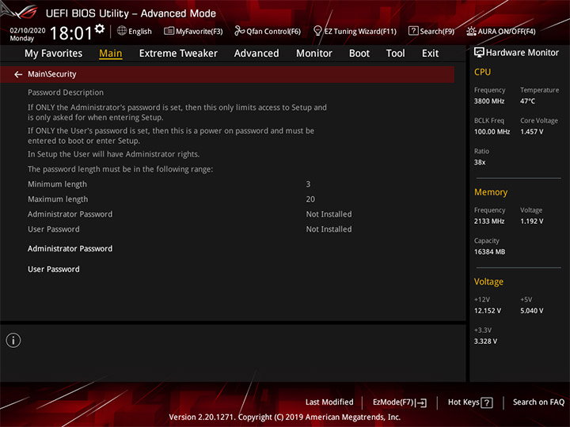
Task: Click the Version 2.20.1271 copyright text
Action: coord(285,418)
